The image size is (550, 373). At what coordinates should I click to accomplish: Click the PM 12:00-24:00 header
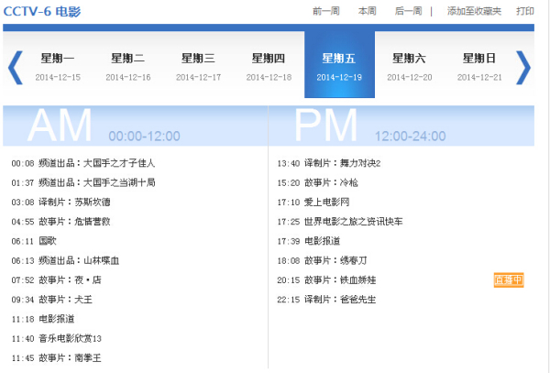tap(401, 126)
